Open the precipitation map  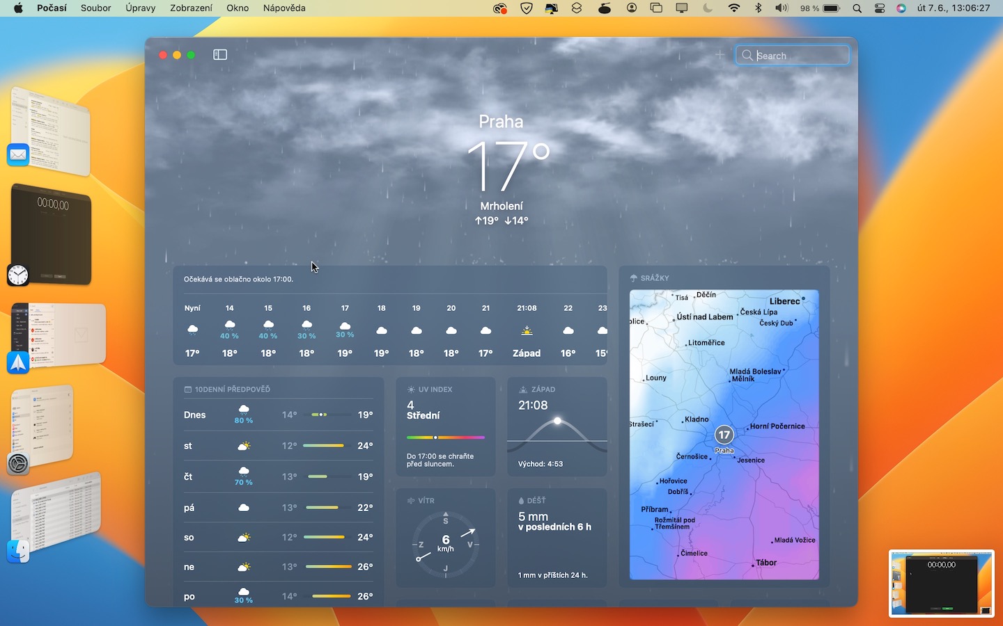coord(724,435)
